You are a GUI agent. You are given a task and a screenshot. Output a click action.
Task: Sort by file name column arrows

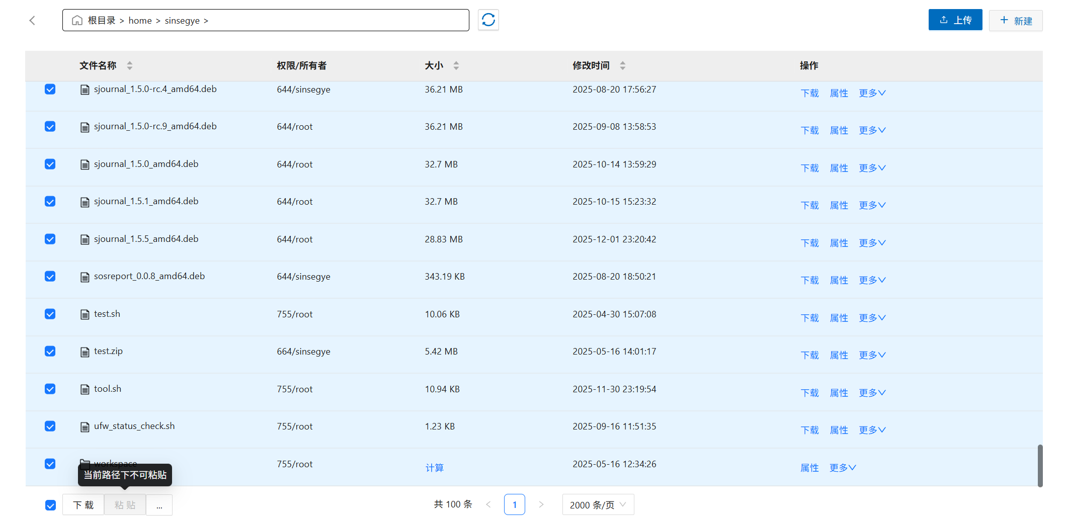[x=130, y=66]
